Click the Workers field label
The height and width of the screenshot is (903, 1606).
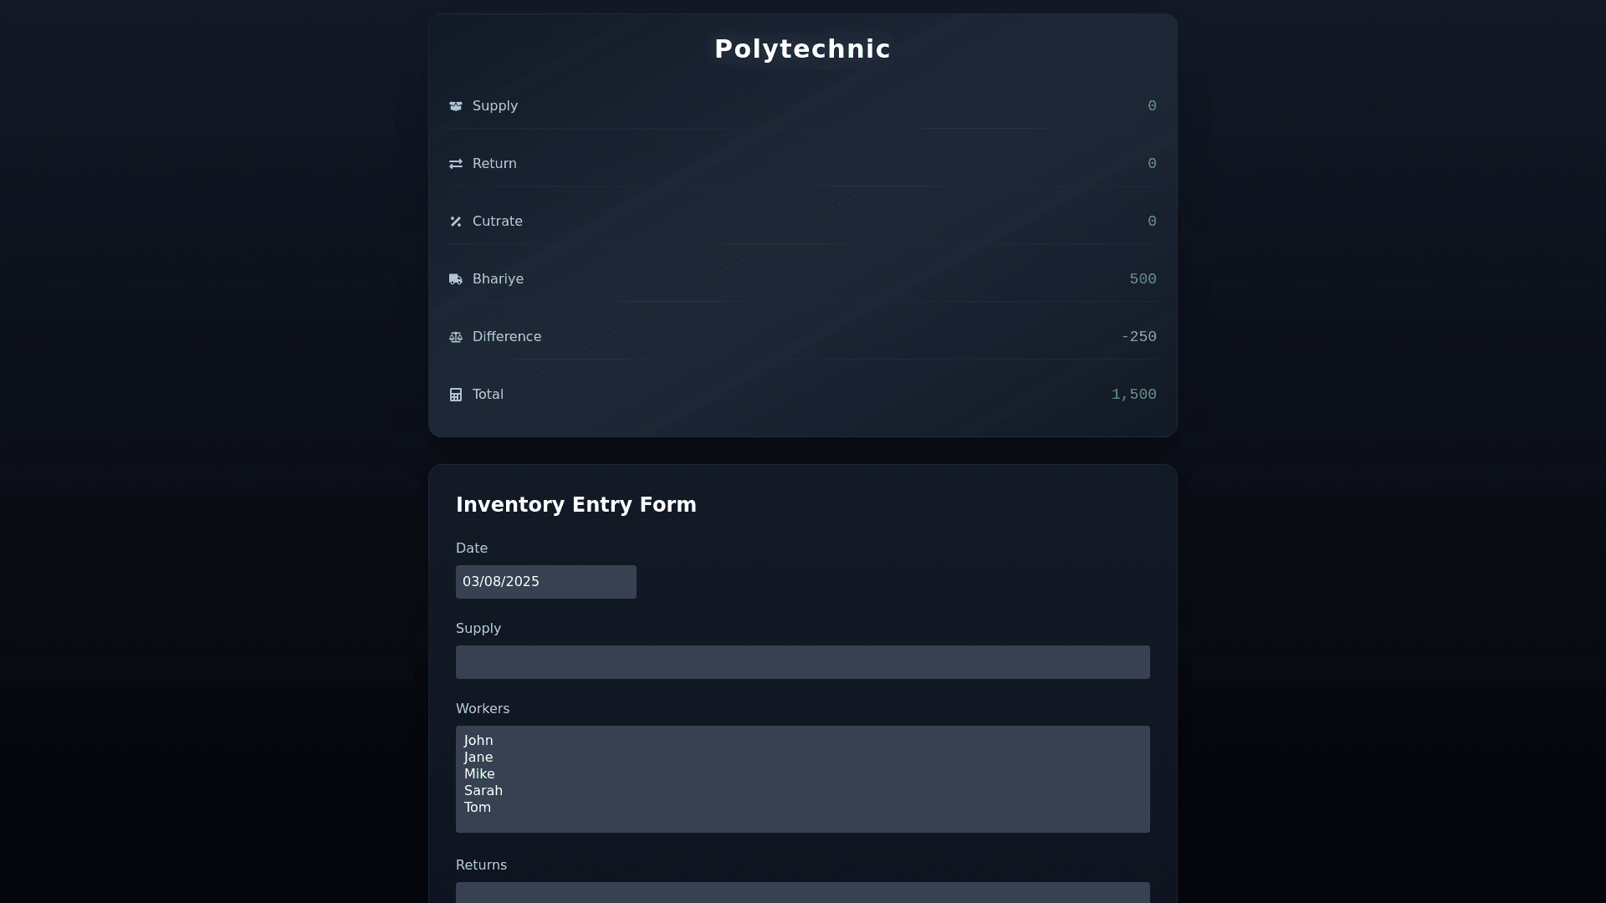click(x=483, y=709)
